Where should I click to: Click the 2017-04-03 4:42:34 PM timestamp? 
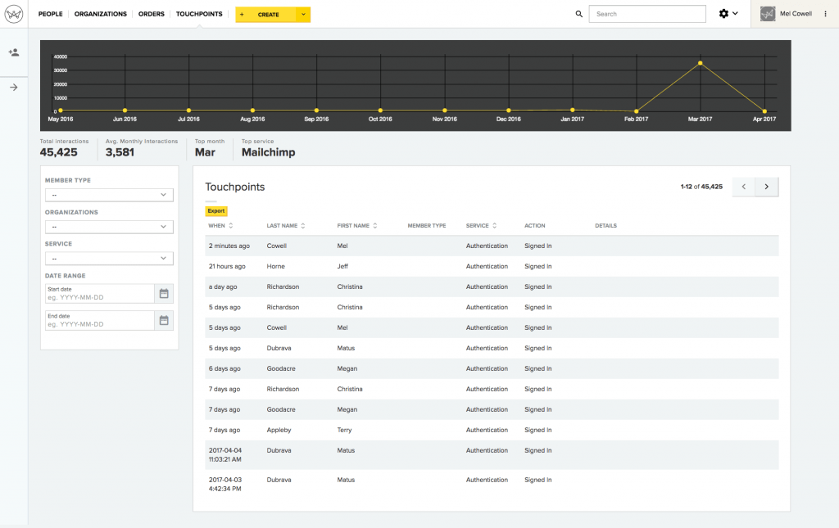224,484
